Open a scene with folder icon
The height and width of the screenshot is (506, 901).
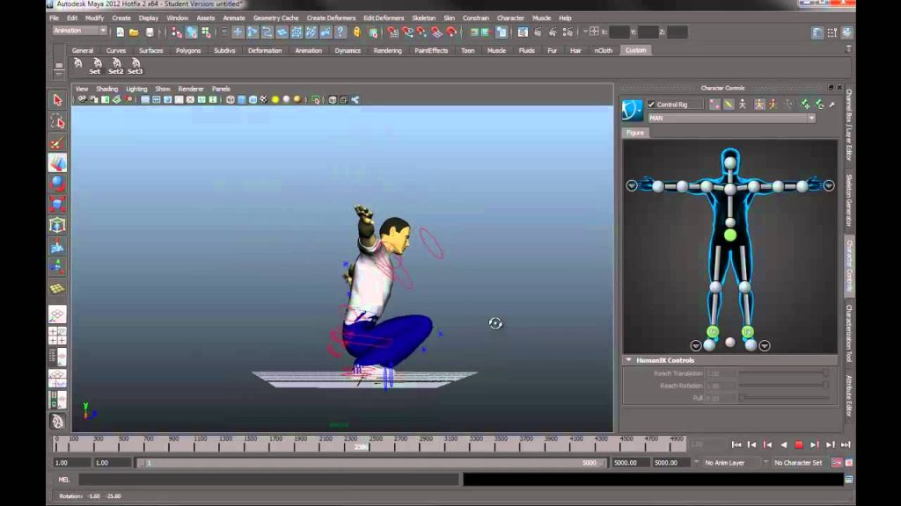pyautogui.click(x=134, y=33)
